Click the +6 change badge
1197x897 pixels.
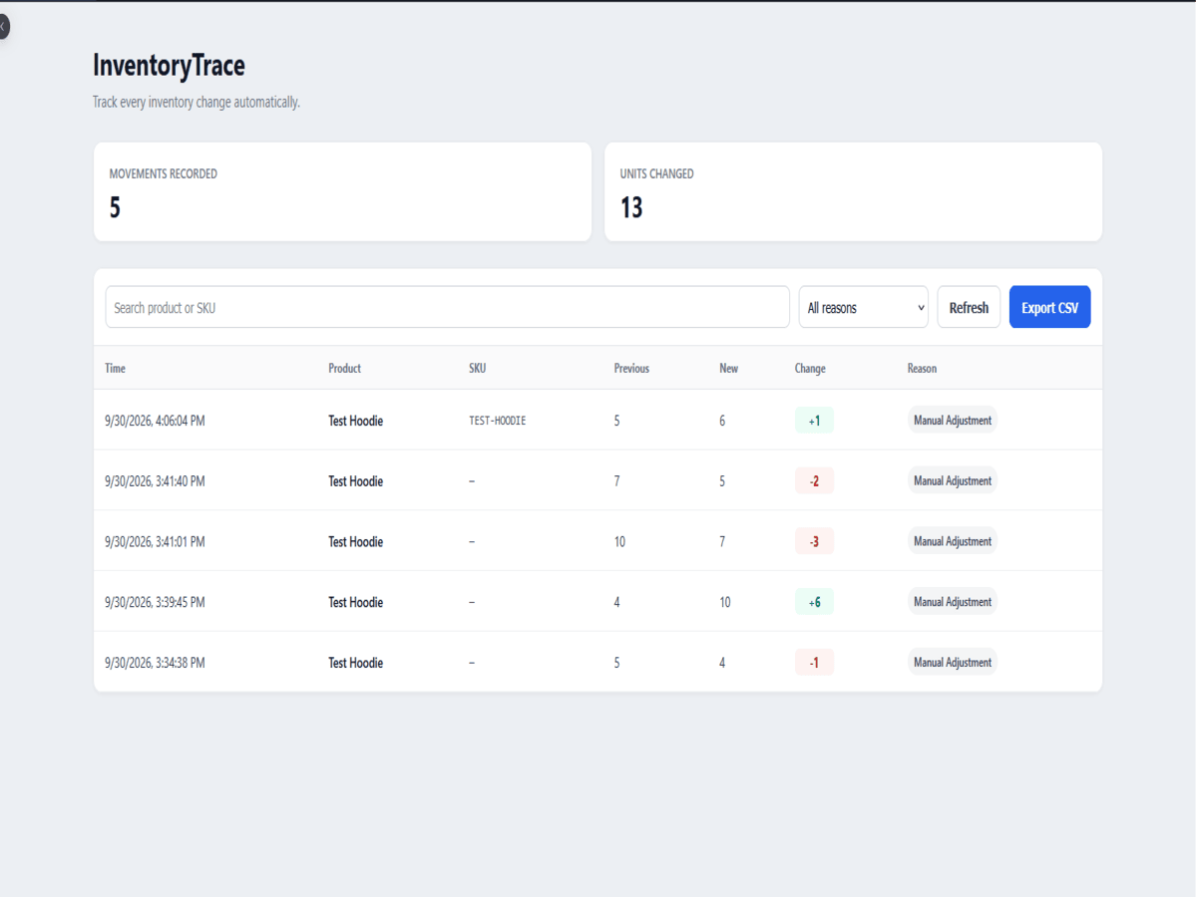point(814,602)
